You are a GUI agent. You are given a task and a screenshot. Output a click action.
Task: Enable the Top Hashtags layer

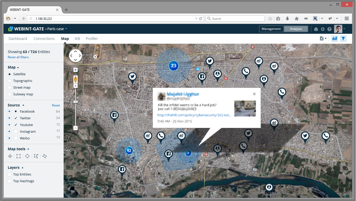coord(10,181)
